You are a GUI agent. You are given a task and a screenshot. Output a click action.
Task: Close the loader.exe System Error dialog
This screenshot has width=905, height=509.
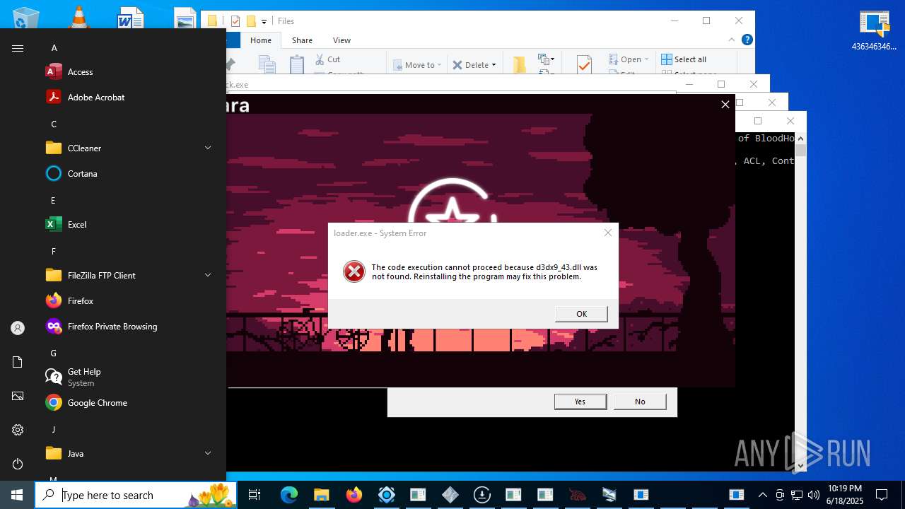pos(607,233)
